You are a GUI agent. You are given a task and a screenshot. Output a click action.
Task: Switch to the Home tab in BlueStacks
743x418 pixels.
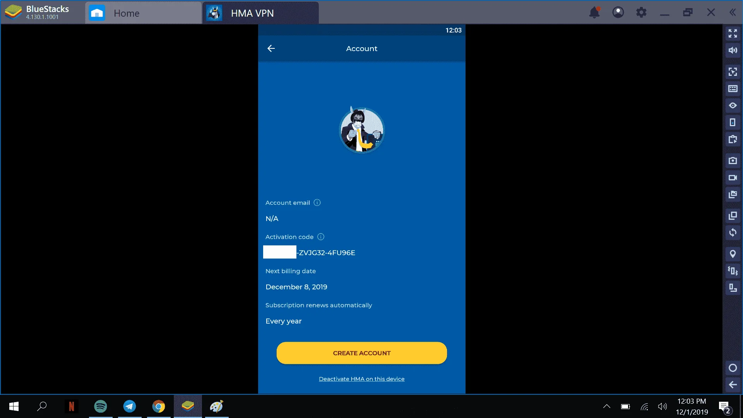tap(143, 13)
